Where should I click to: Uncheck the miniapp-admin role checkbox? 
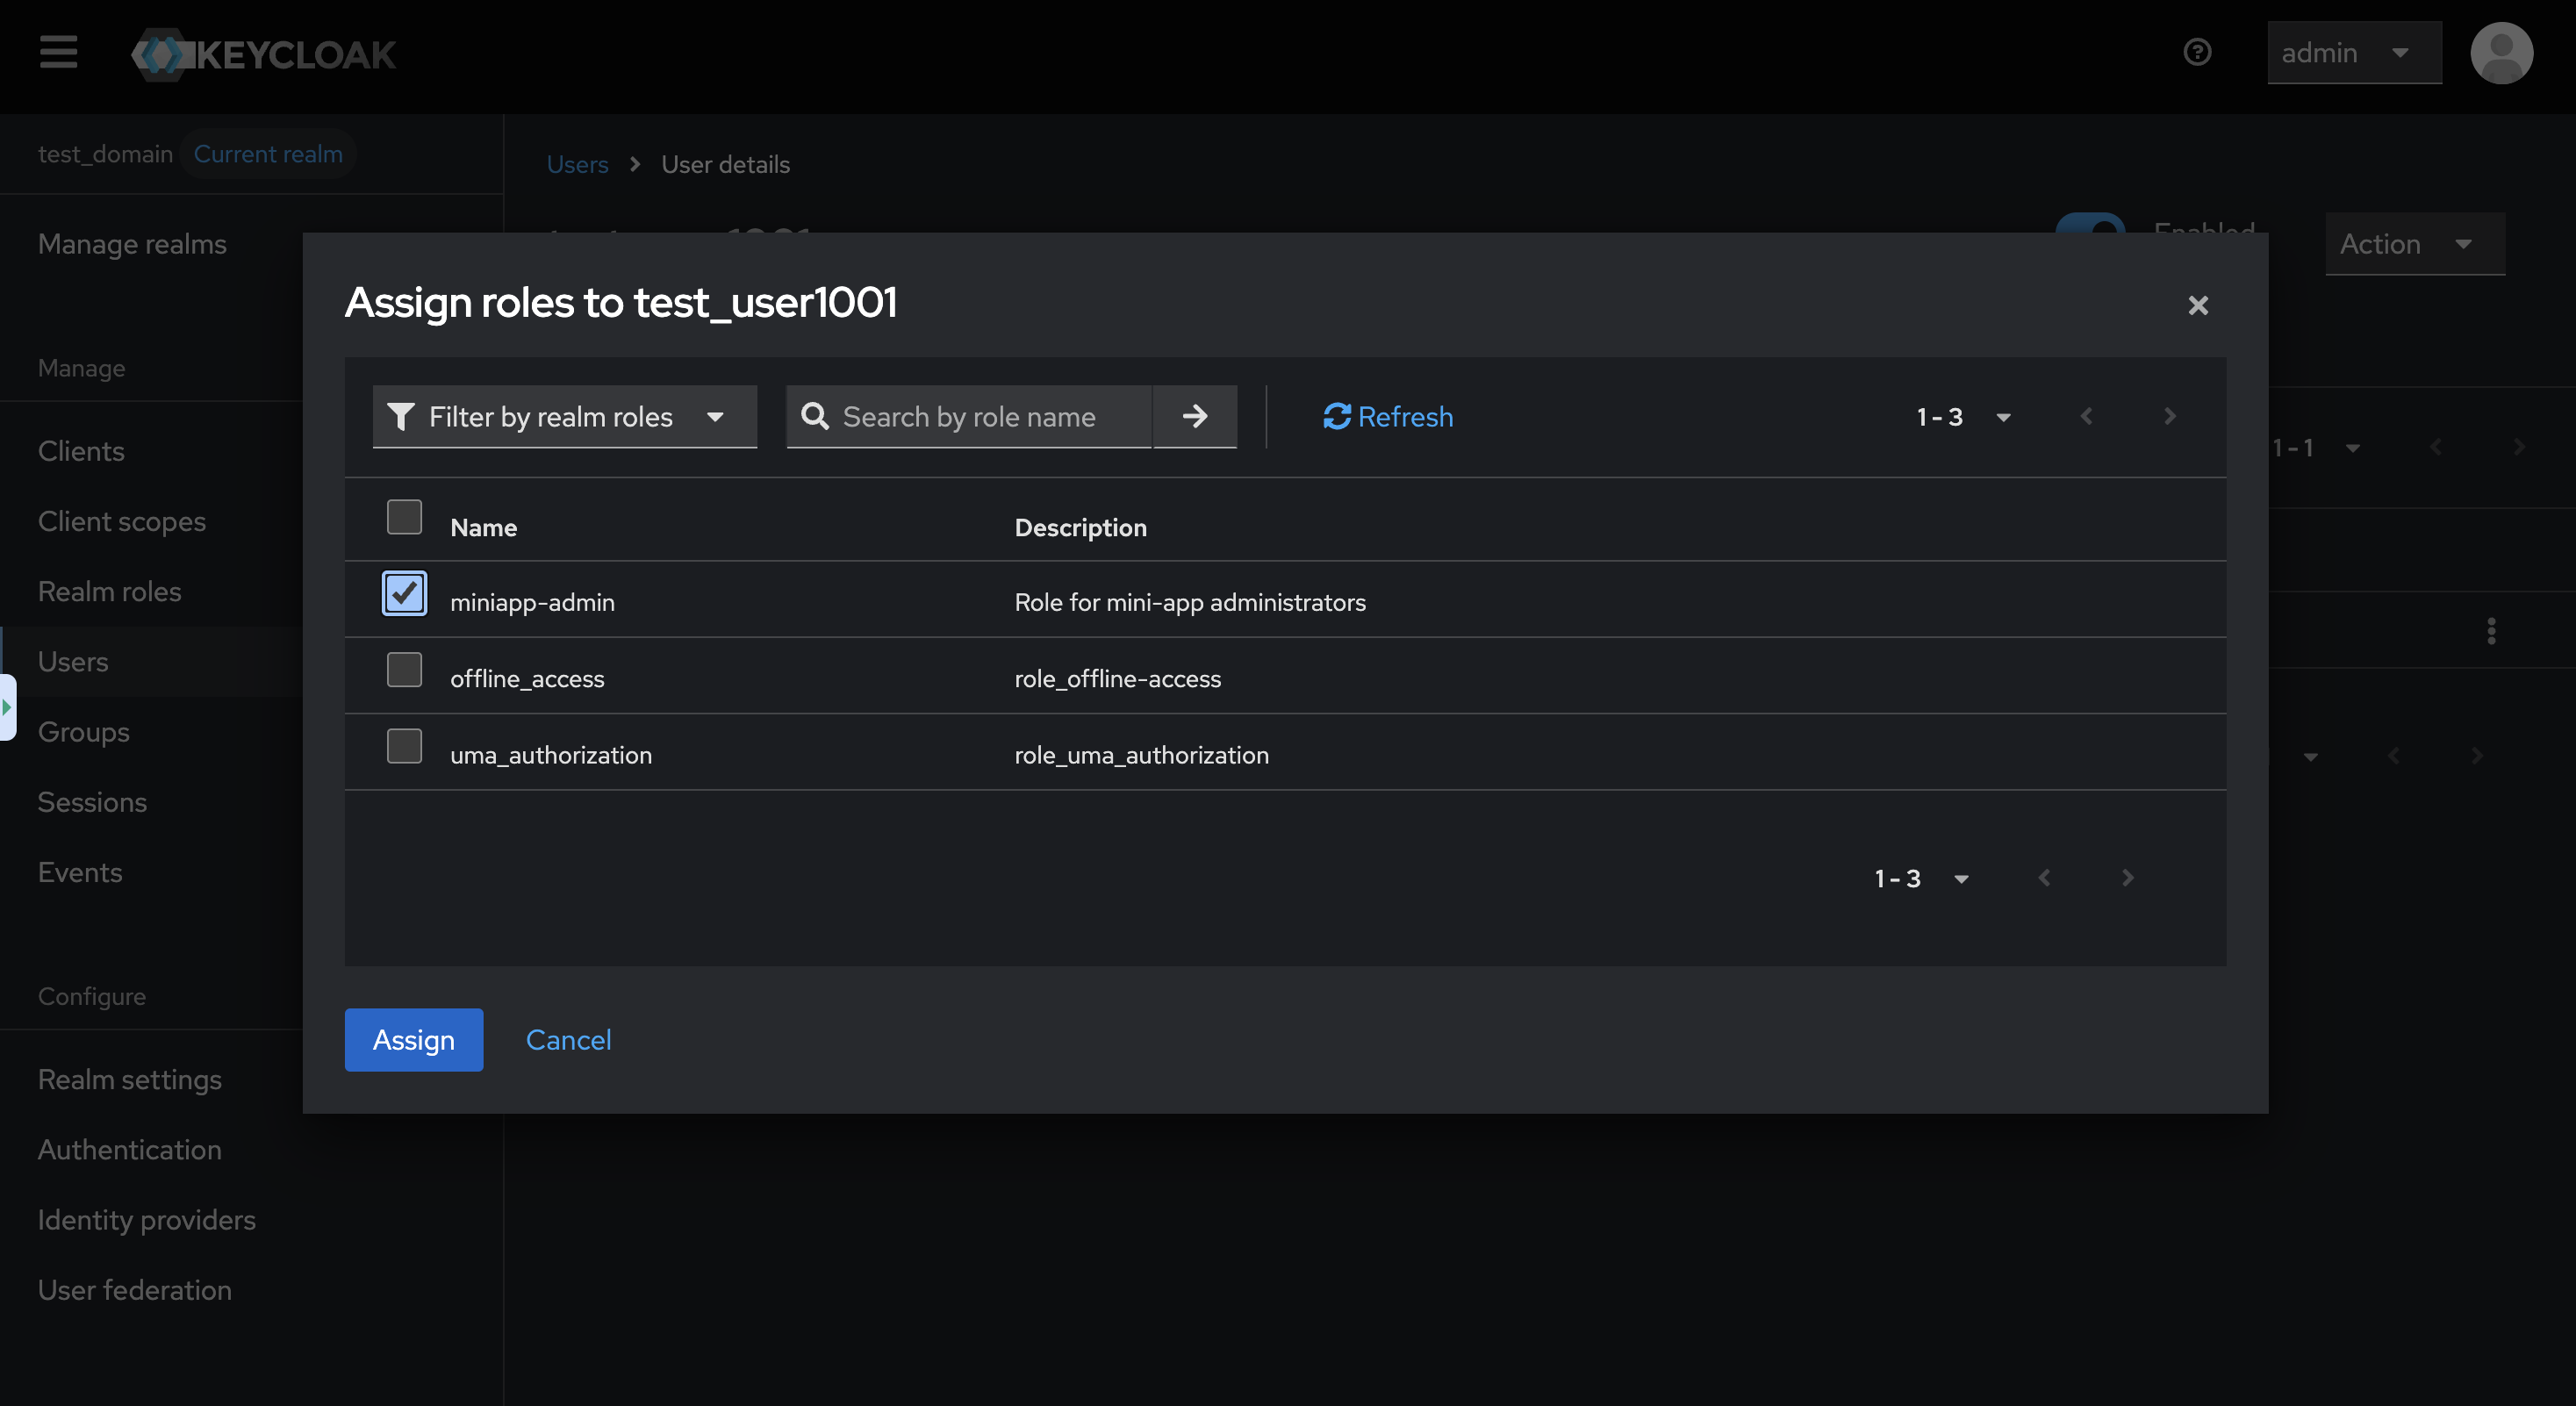(x=404, y=594)
